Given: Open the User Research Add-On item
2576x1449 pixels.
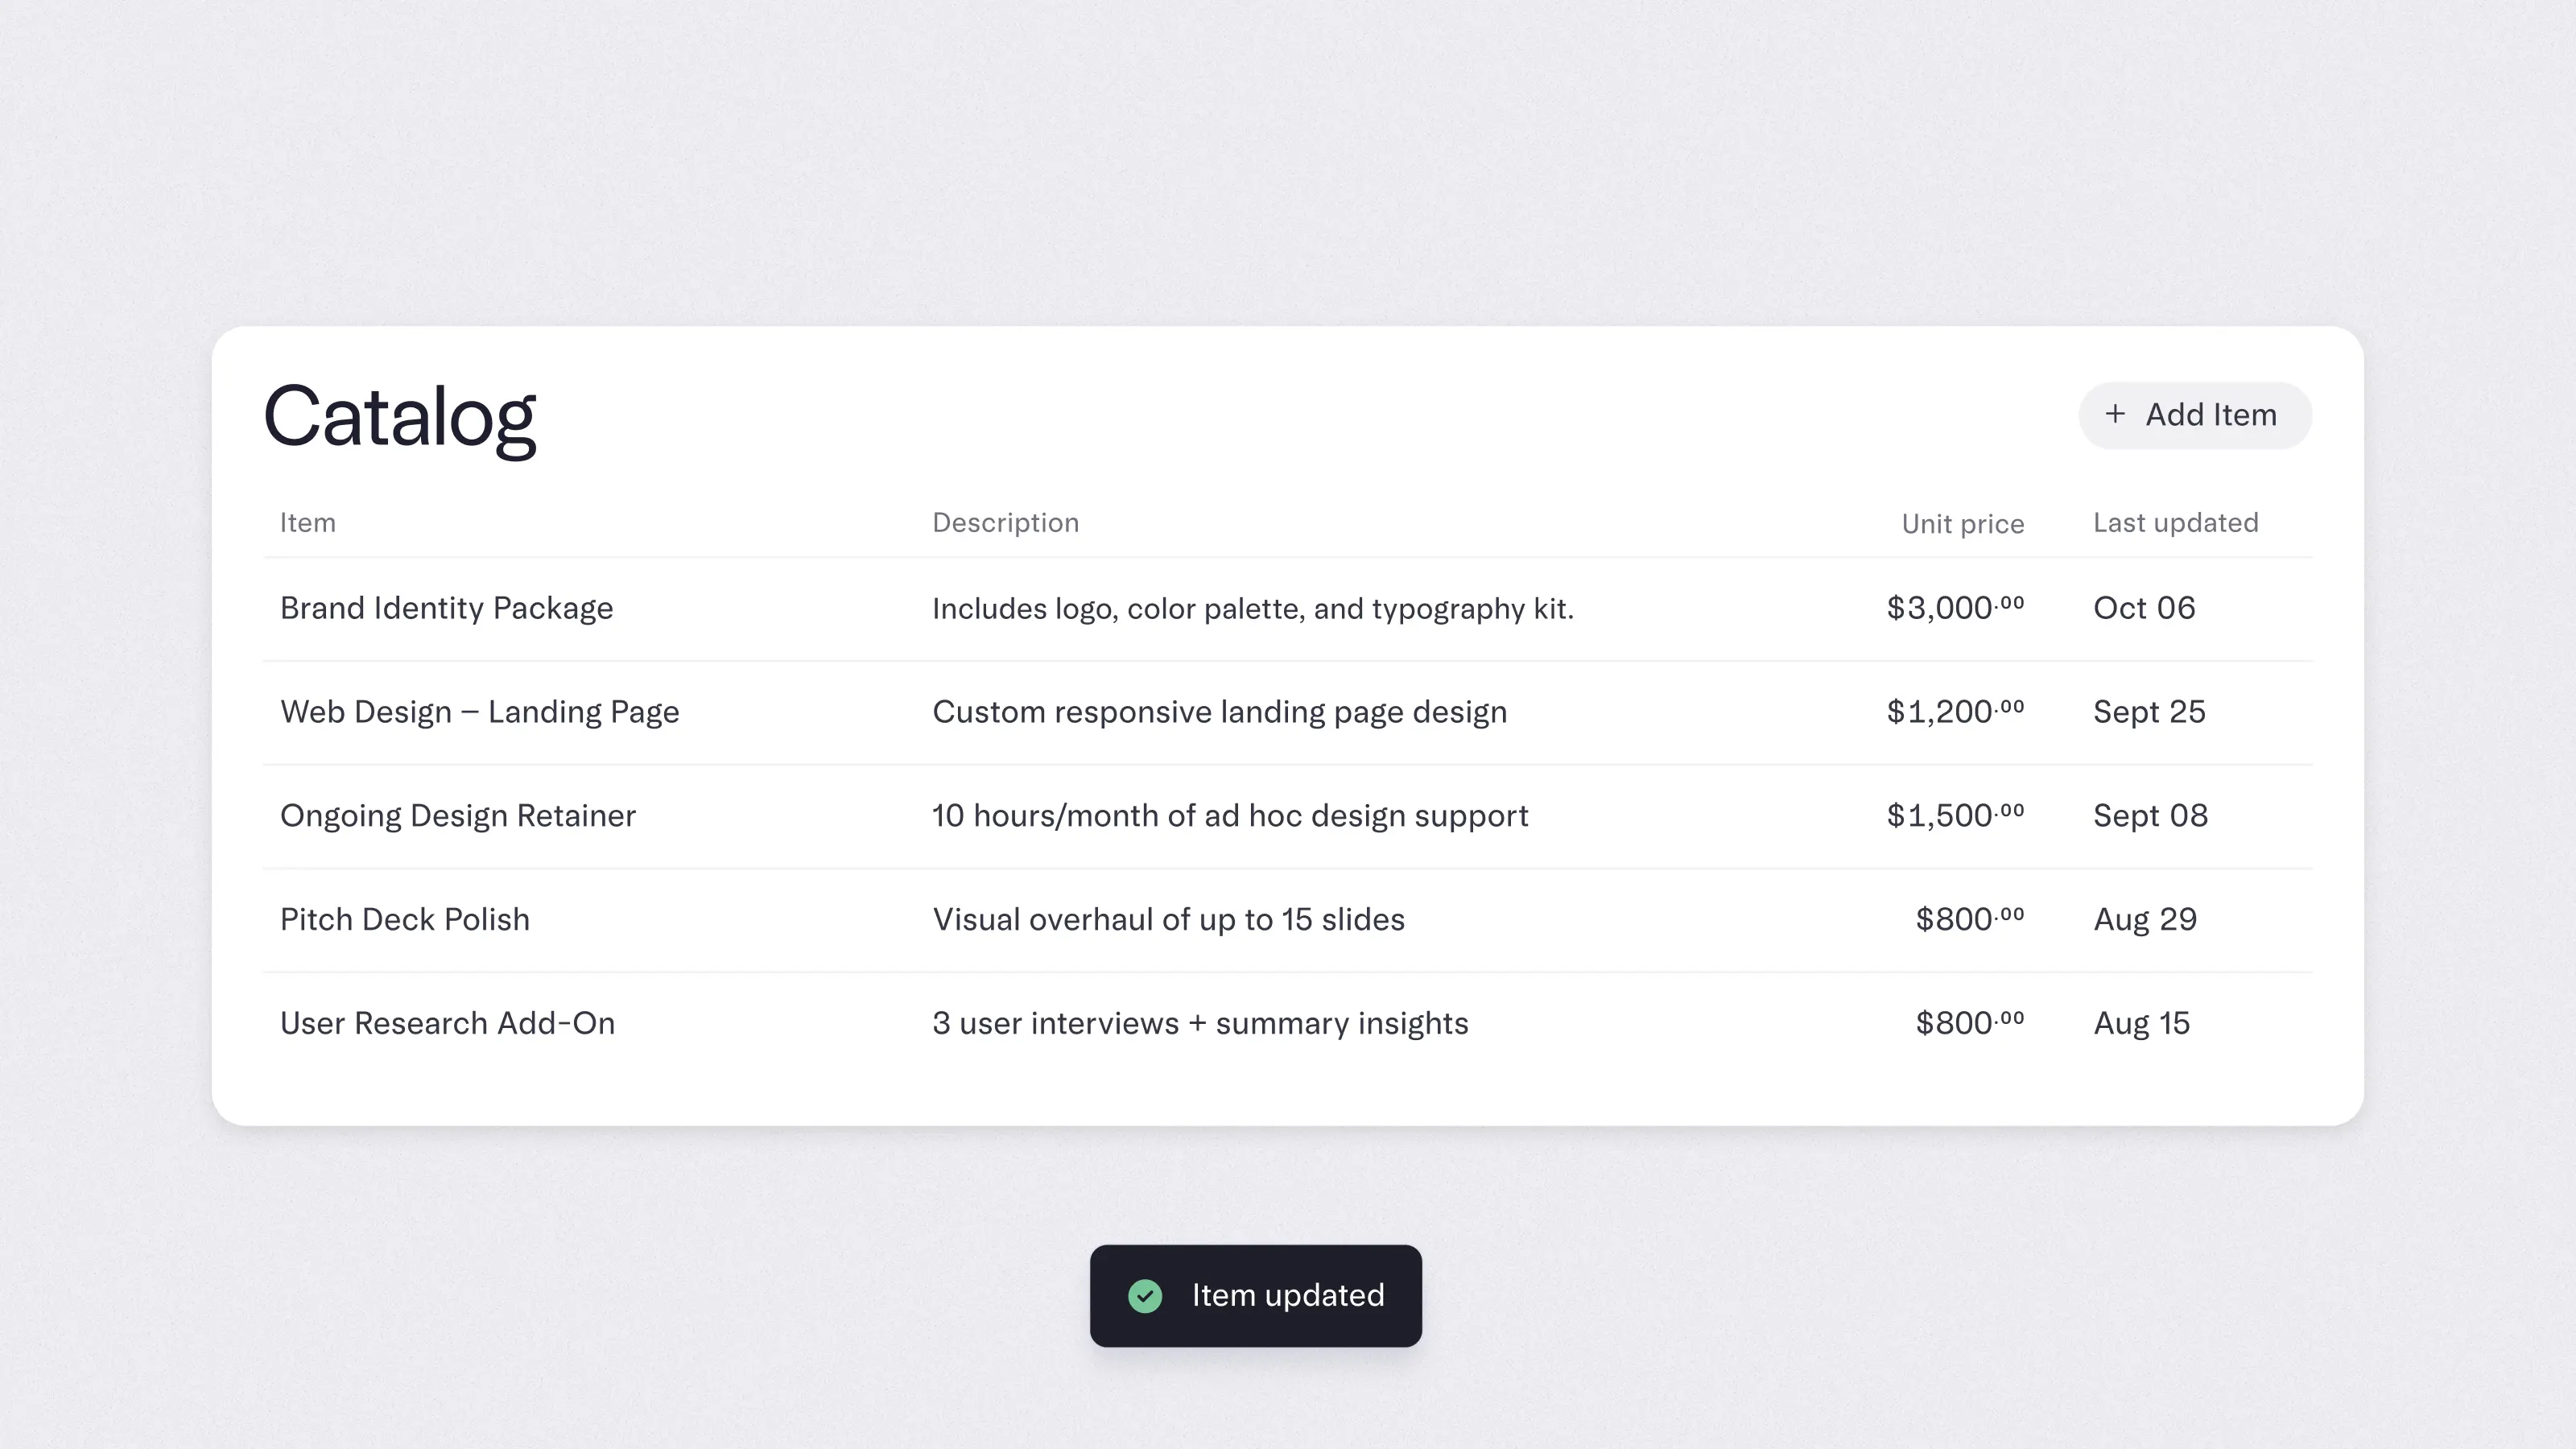Looking at the screenshot, I should coord(447,1024).
